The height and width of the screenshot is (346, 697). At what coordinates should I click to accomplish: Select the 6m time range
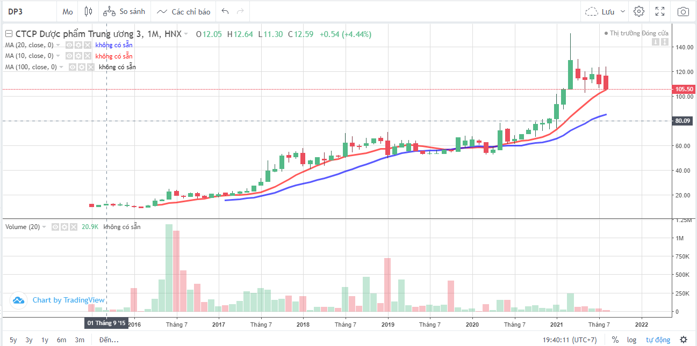[x=62, y=340]
